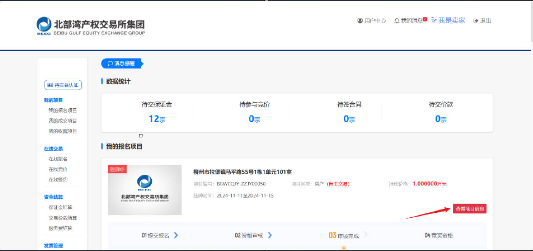Click the 我的报名项目 section heading
The image size is (533, 251).
[x=124, y=146]
